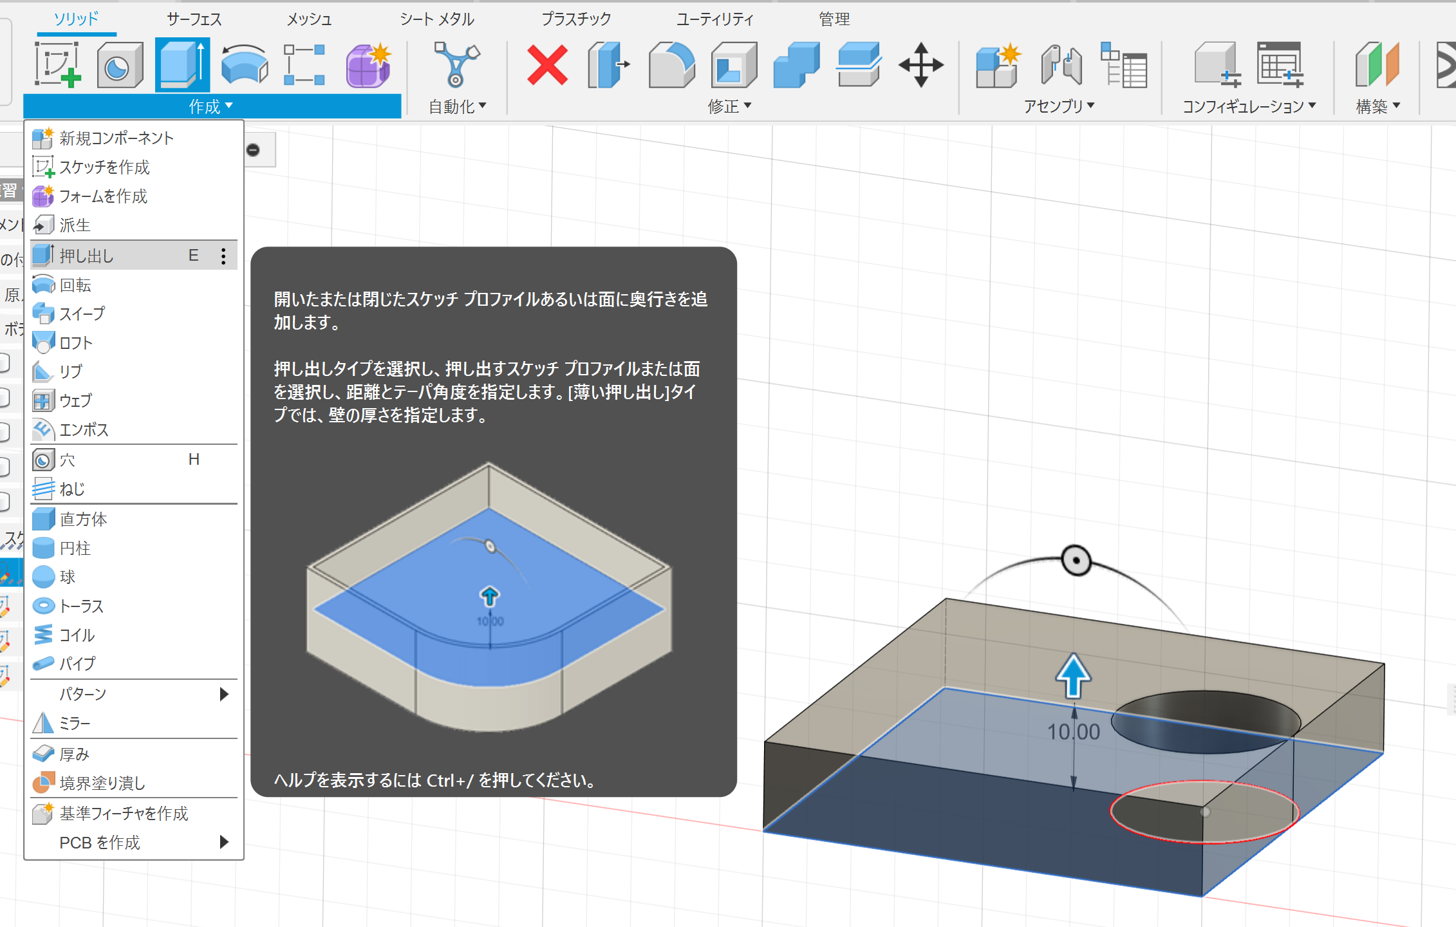Choose スイープ menu entry
1456x927 pixels.
(134, 314)
